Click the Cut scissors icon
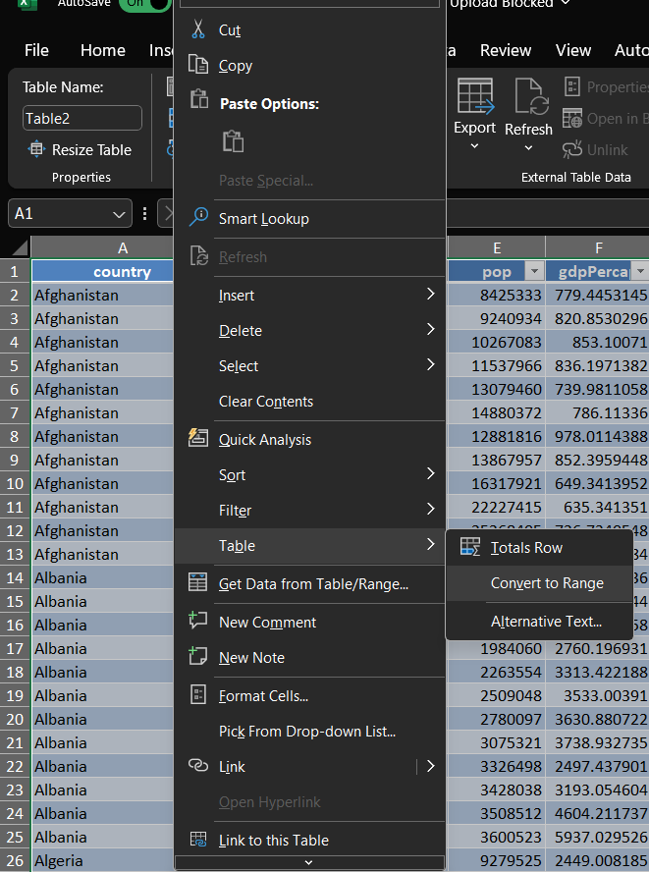Image resolution: width=649 pixels, height=872 pixels. (199, 29)
